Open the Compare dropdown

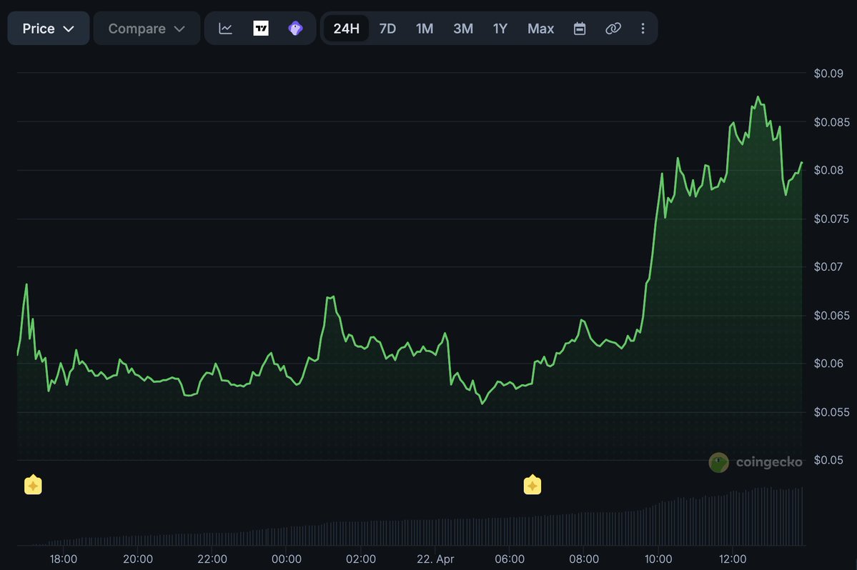tap(147, 29)
